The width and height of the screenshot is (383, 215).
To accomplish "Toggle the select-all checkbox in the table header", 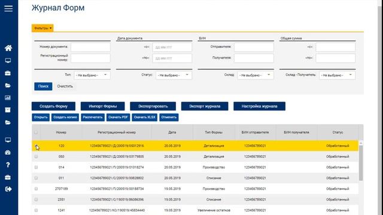I will (x=36, y=133).
